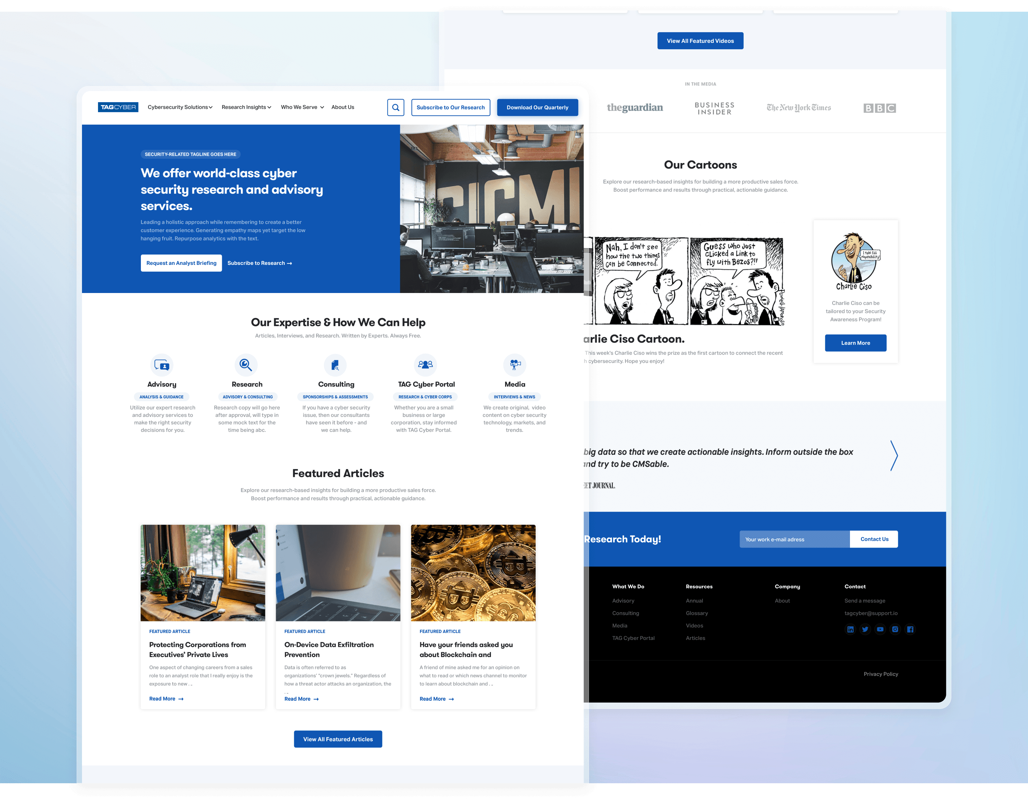Click the Media camera expertise icon
The image size is (1028, 803).
[515, 365]
